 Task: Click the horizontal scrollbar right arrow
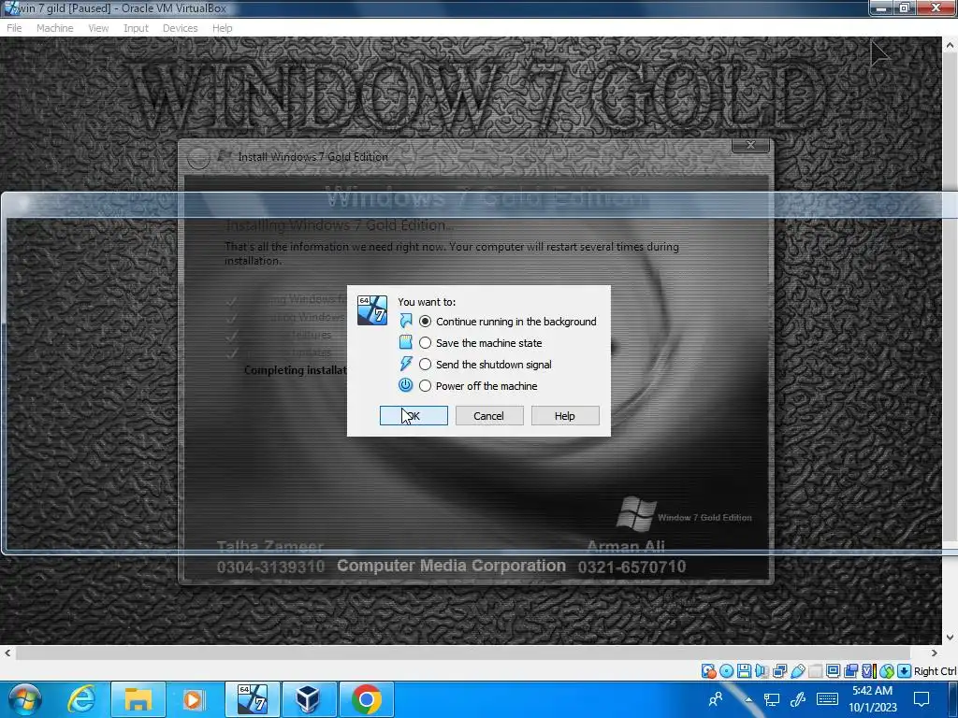935,653
